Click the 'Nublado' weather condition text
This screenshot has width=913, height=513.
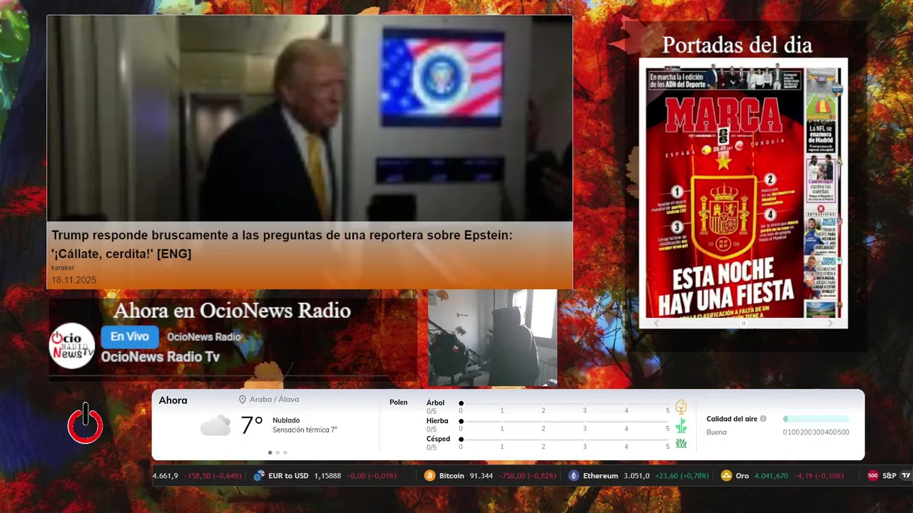pos(286,420)
